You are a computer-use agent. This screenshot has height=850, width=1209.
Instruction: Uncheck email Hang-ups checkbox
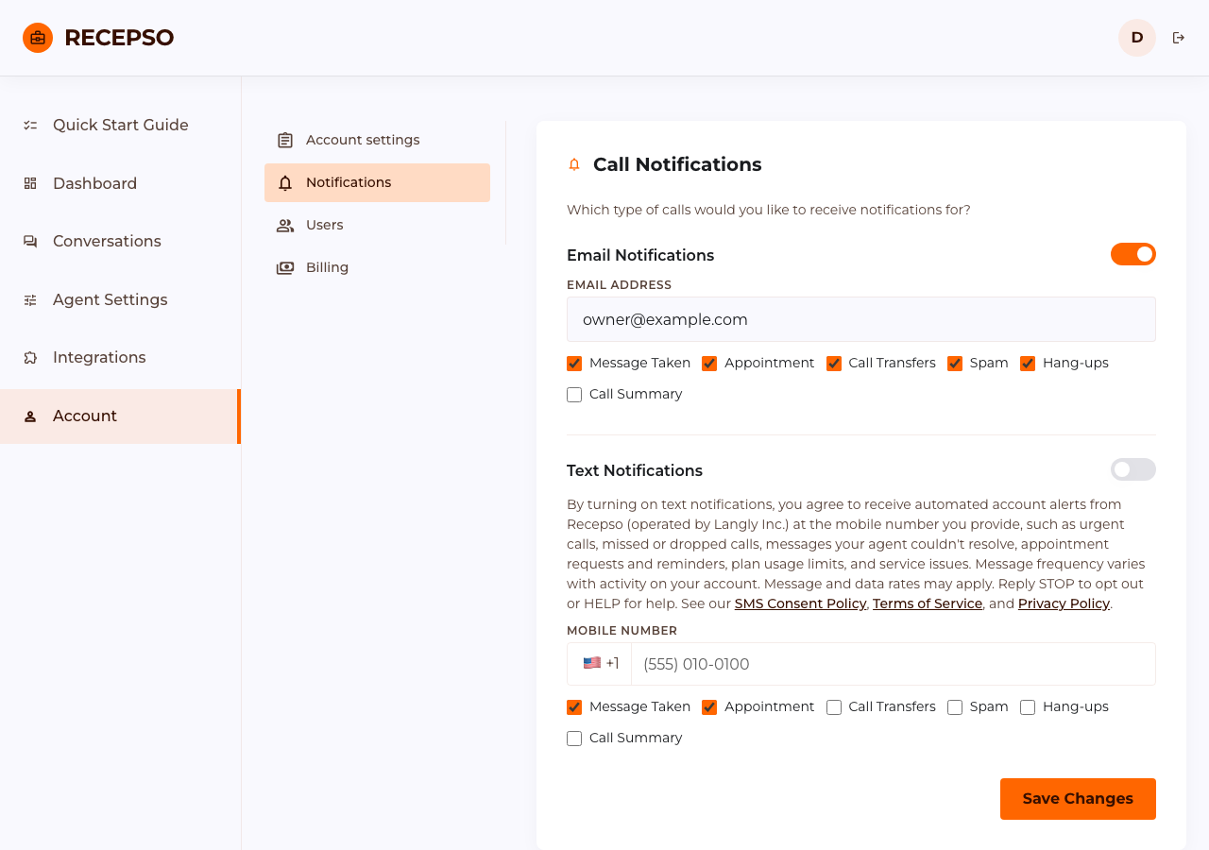click(1028, 364)
